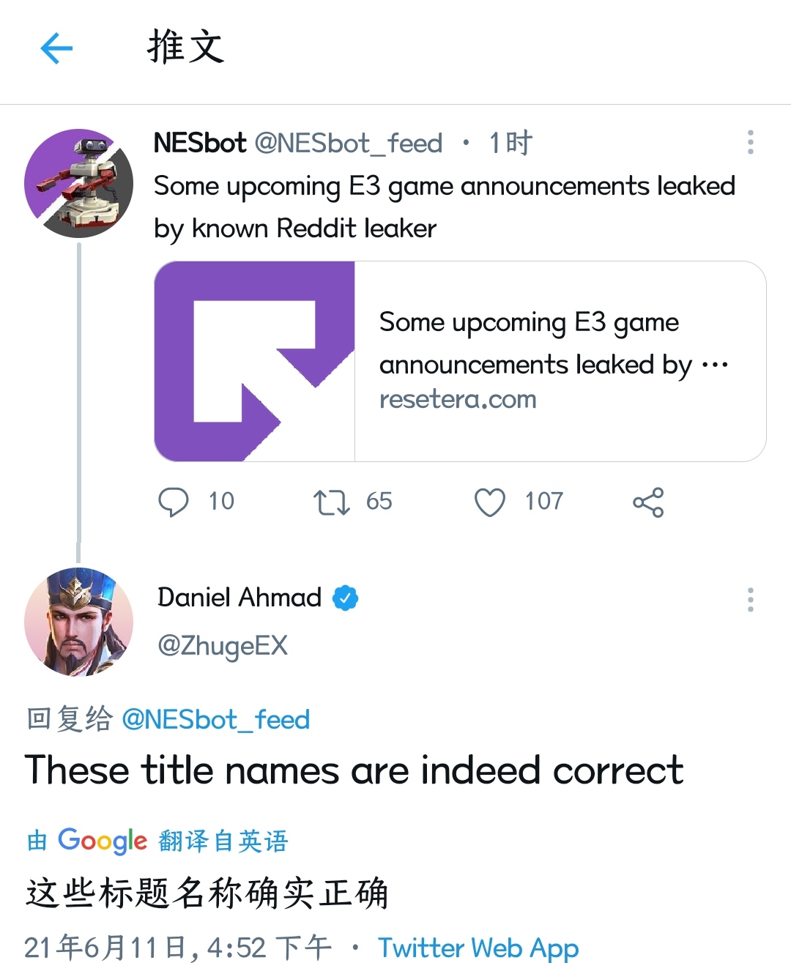
Task: Tap the back arrow icon
Action: tap(56, 49)
